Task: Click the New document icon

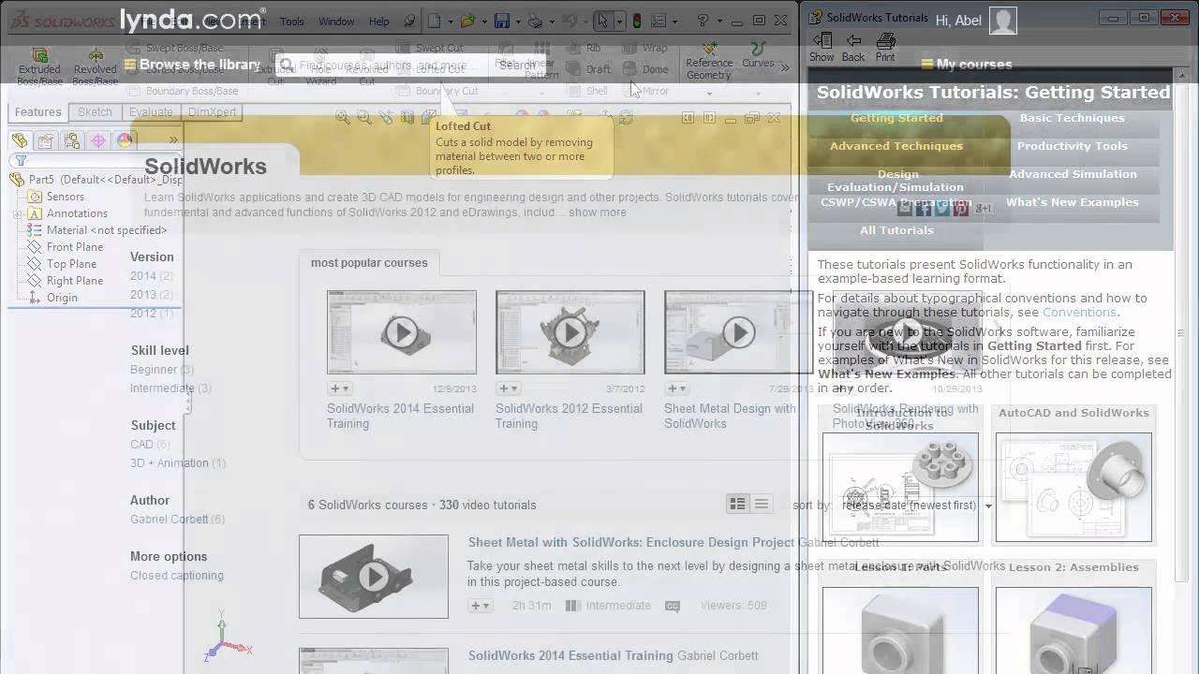Action: pos(434,21)
